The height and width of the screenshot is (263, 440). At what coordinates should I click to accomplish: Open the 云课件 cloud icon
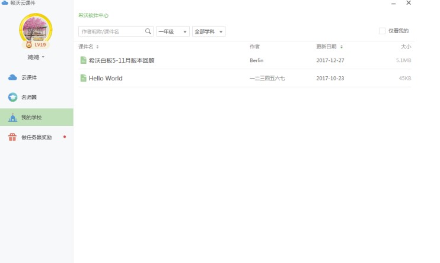click(12, 77)
